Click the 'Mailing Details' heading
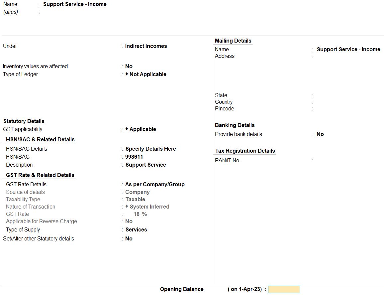 pos(233,41)
